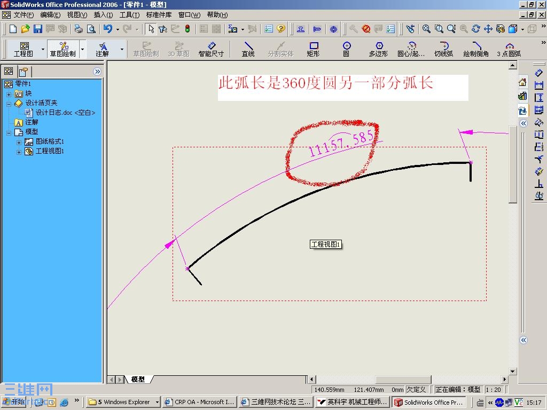Expand the 块 tree node
The image size is (547, 410).
[9, 94]
